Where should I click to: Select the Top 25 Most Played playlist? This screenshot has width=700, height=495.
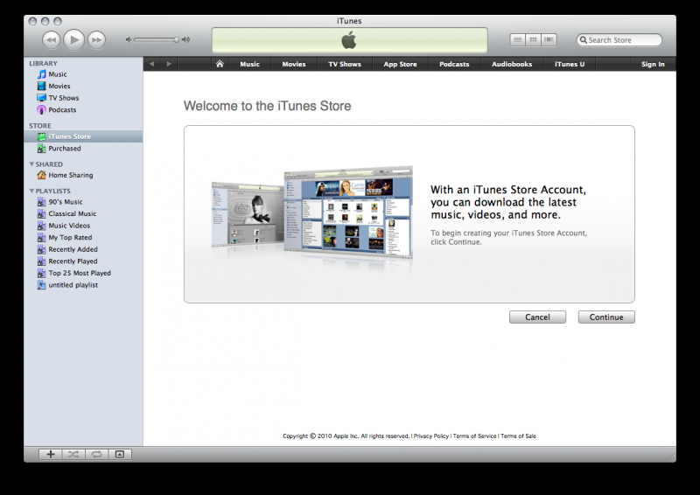coord(80,273)
